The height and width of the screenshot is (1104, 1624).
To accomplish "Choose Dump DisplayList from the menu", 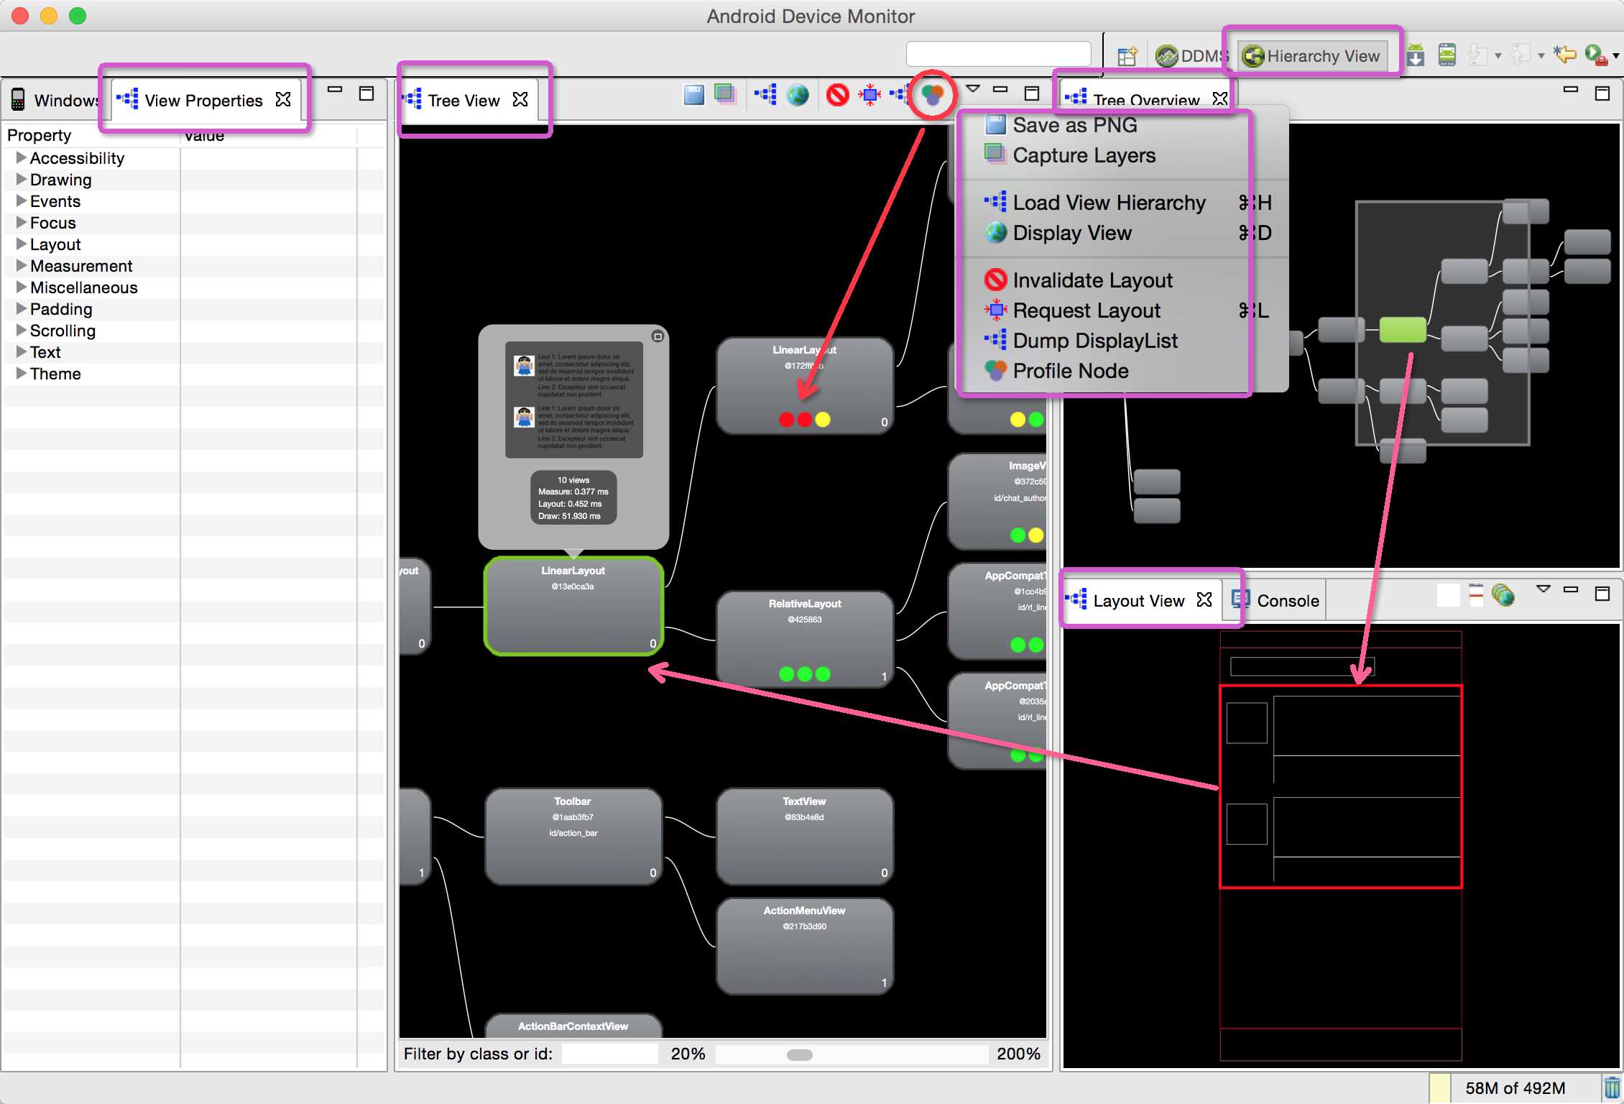I will click(1094, 341).
